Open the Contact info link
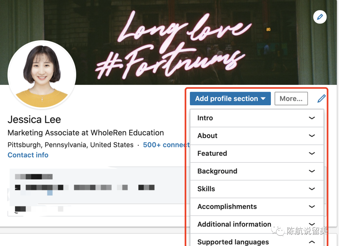339x246 pixels. click(x=28, y=155)
